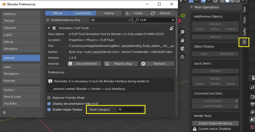The height and width of the screenshot is (132, 255).
Task: Click the viewport zoom magnifier icon
Action: (x=182, y=32)
